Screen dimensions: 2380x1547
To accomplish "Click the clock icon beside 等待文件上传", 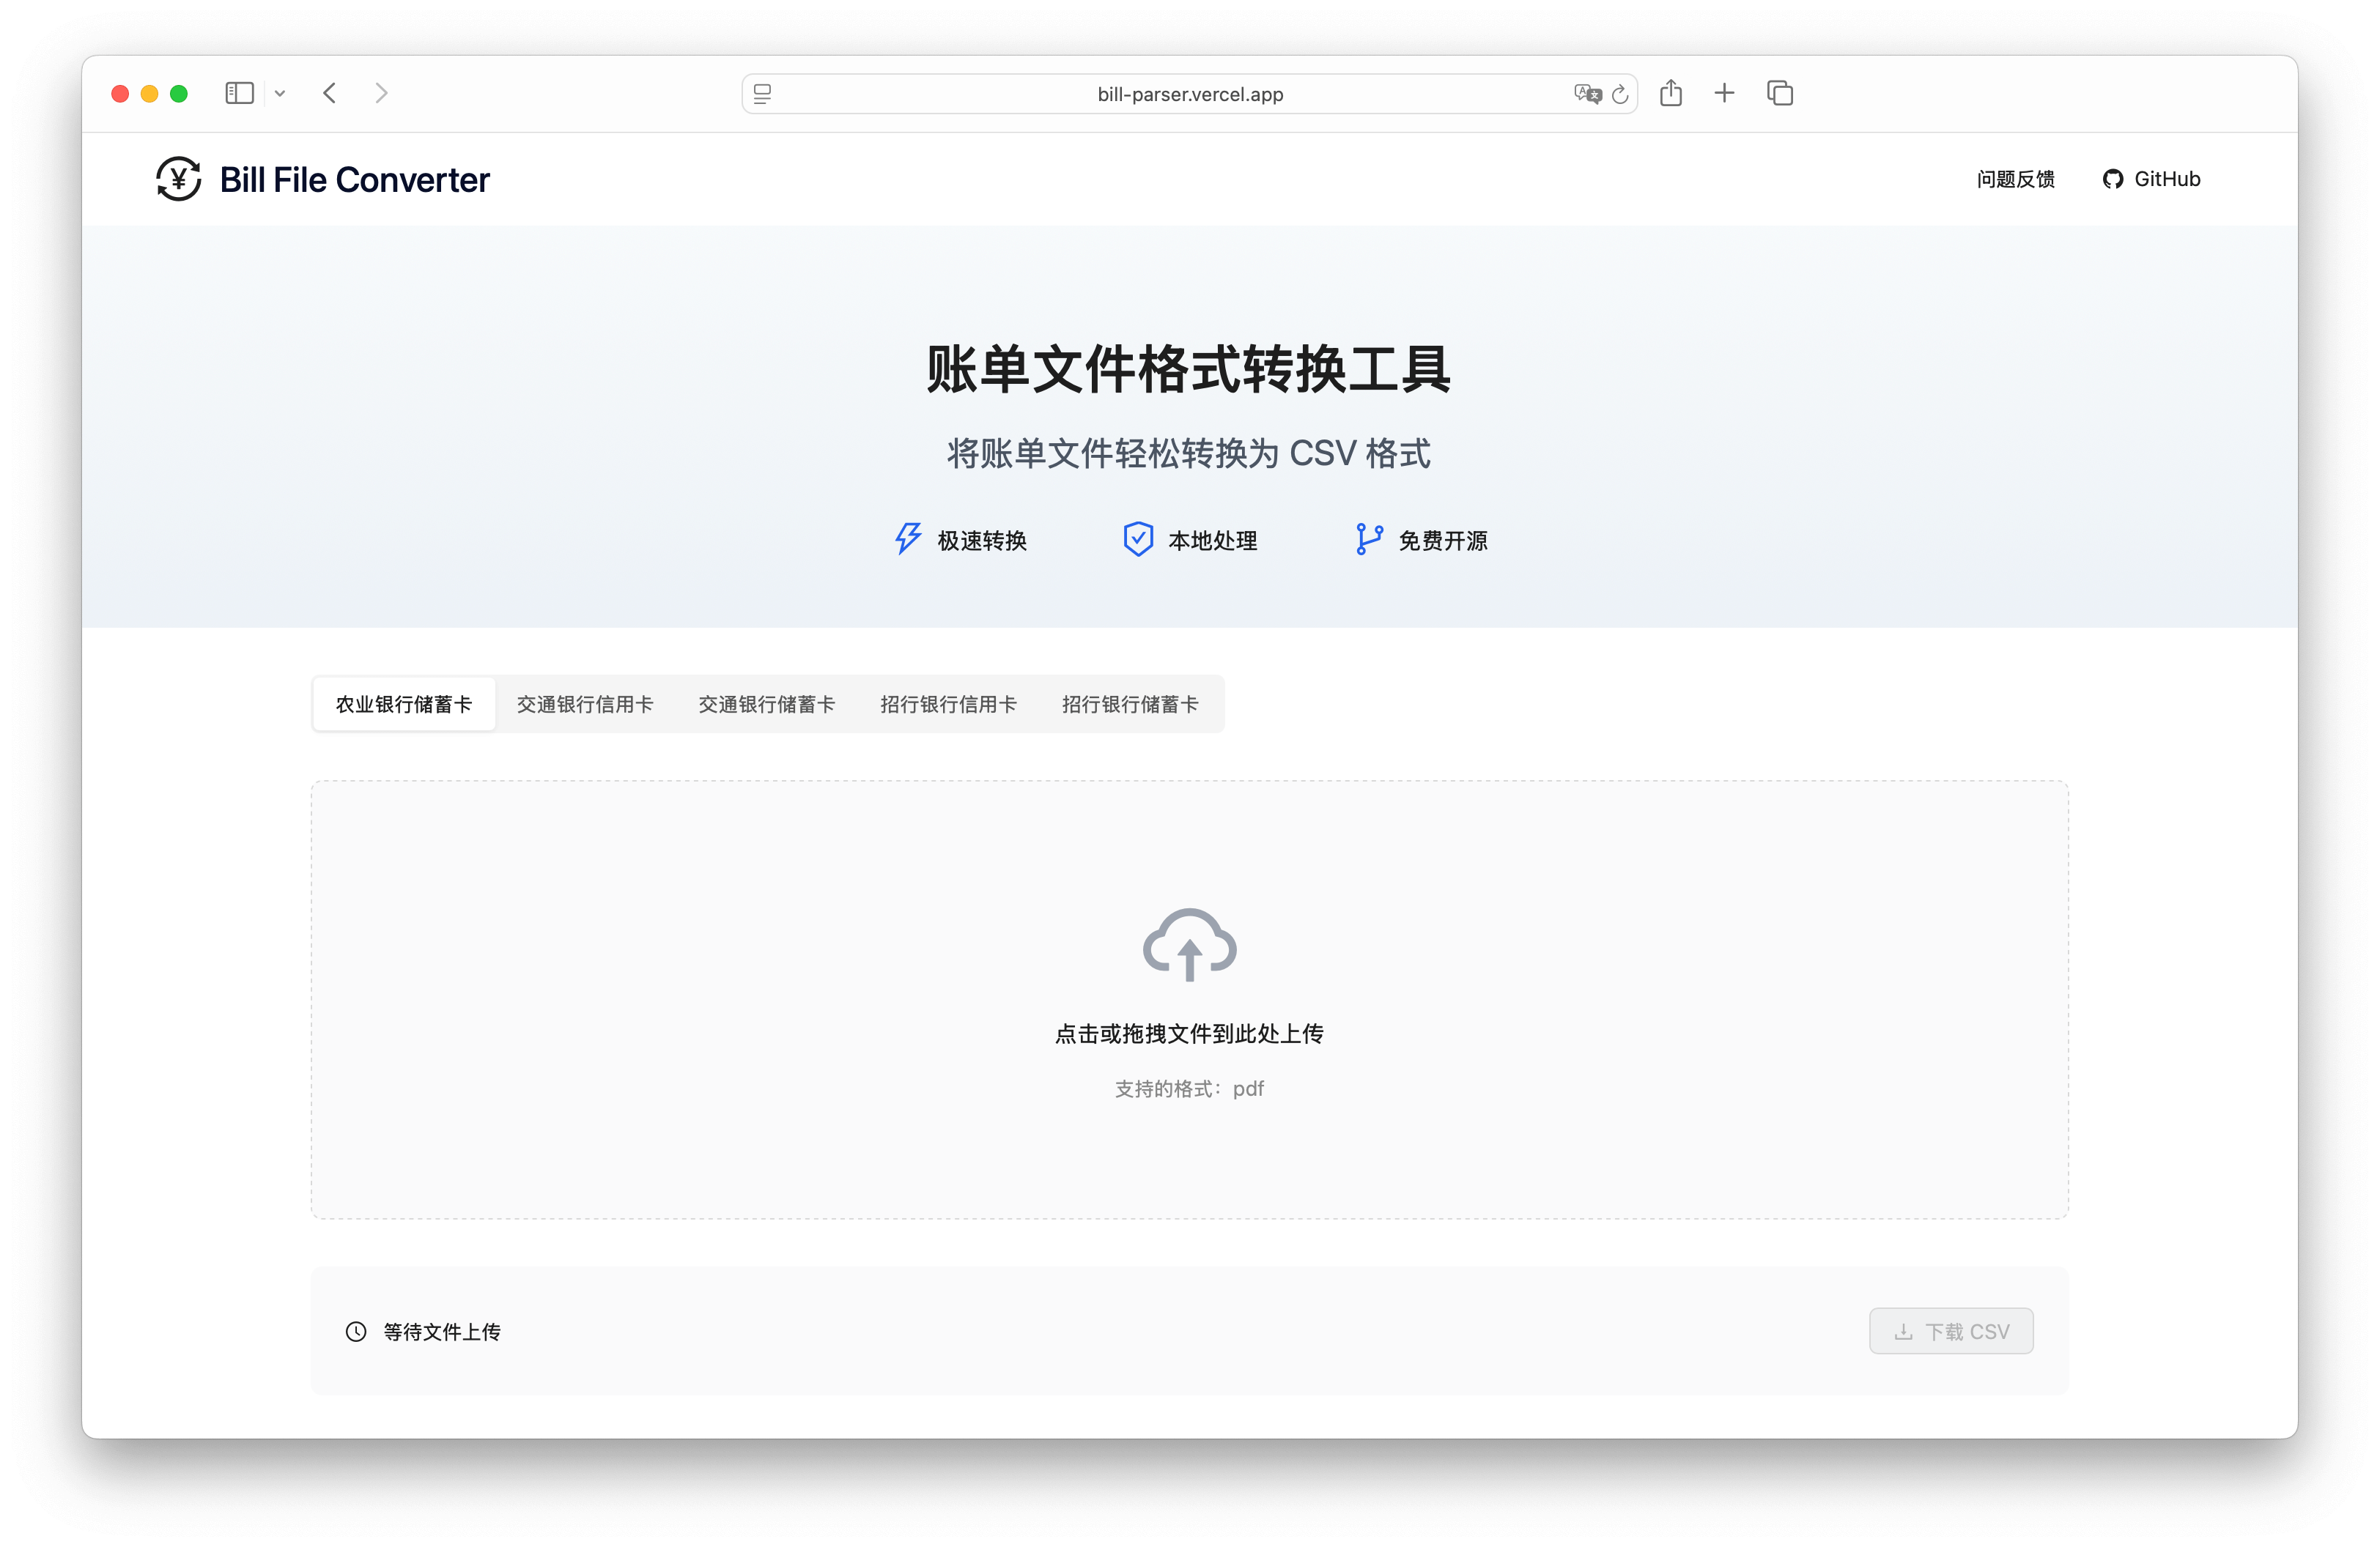I will click(355, 1331).
